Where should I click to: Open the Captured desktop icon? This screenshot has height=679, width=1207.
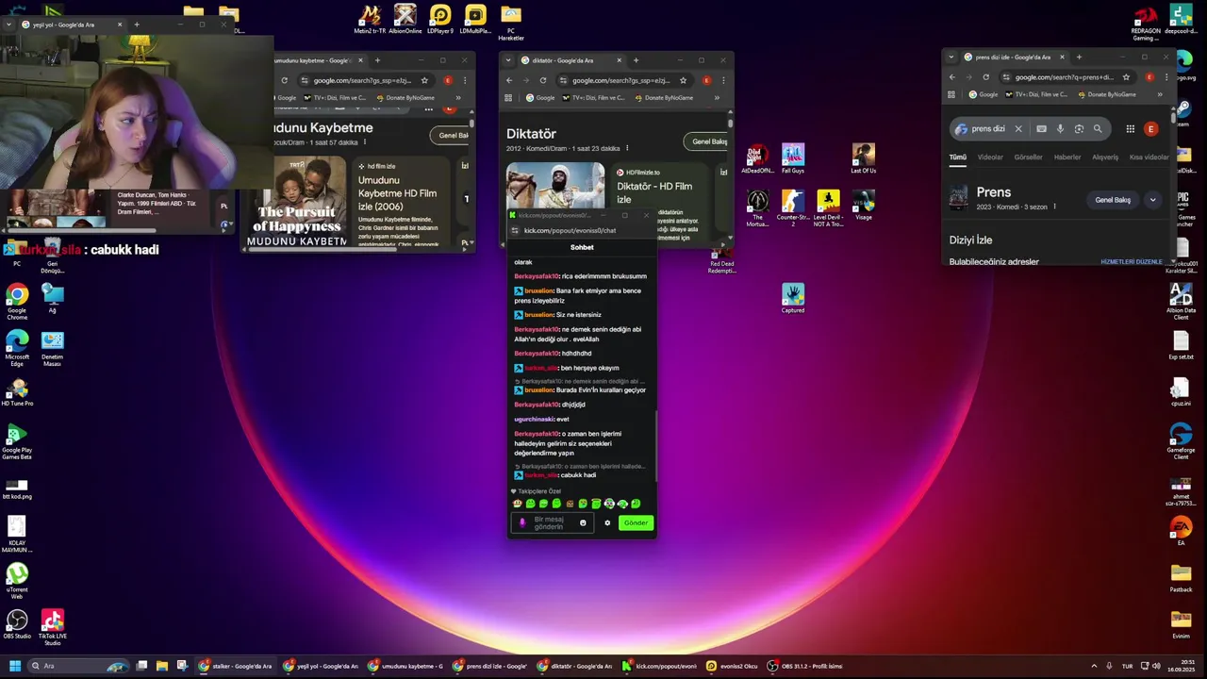(793, 298)
